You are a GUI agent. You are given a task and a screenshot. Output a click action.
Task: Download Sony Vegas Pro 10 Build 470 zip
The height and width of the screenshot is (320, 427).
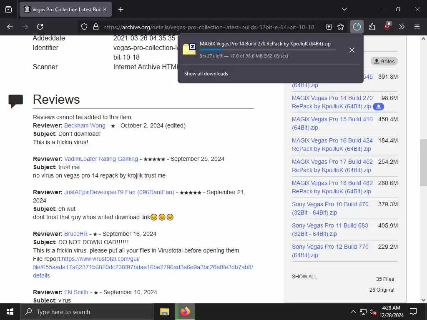tap(330, 208)
